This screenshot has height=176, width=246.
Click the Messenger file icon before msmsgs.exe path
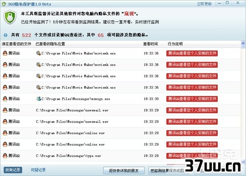39,98
